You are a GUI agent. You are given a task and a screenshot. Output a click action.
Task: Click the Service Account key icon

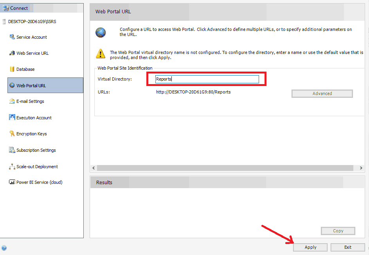12,37
